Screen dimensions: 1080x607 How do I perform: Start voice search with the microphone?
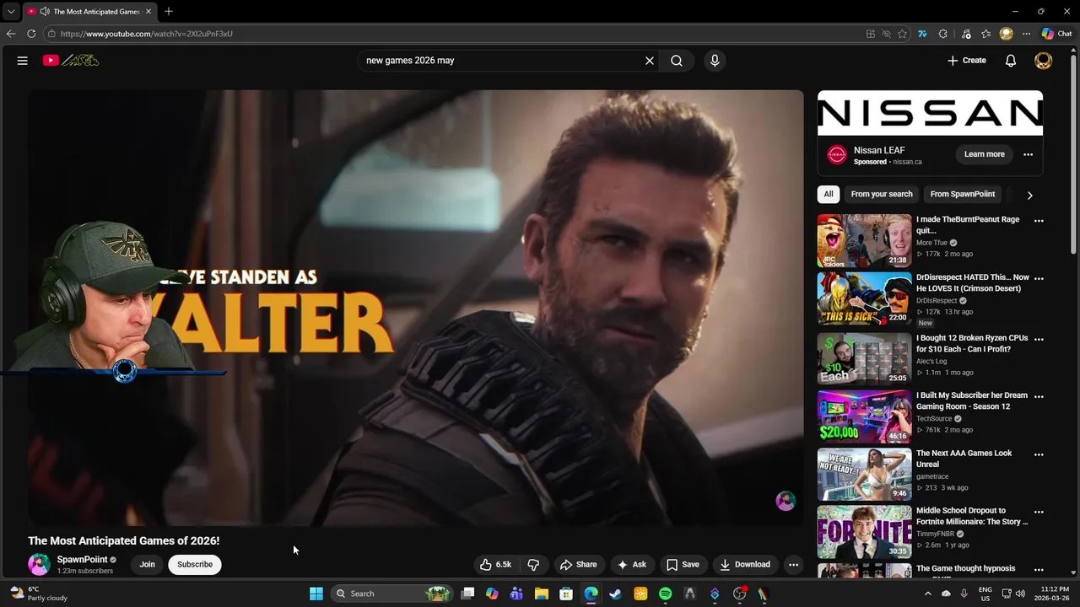point(715,61)
